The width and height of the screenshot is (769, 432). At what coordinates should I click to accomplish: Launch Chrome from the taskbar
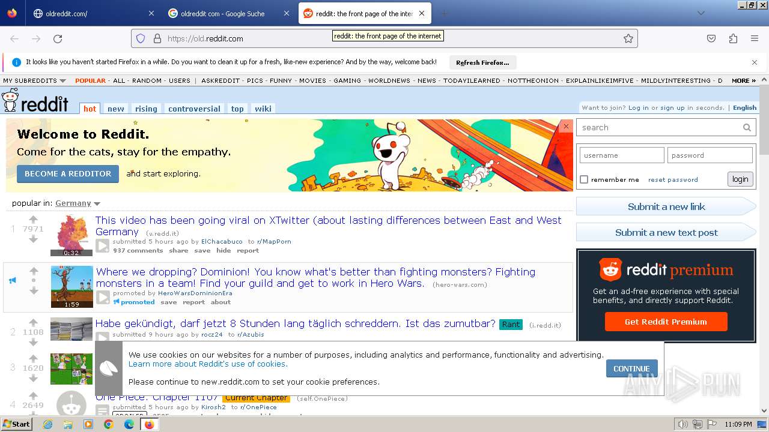click(109, 424)
